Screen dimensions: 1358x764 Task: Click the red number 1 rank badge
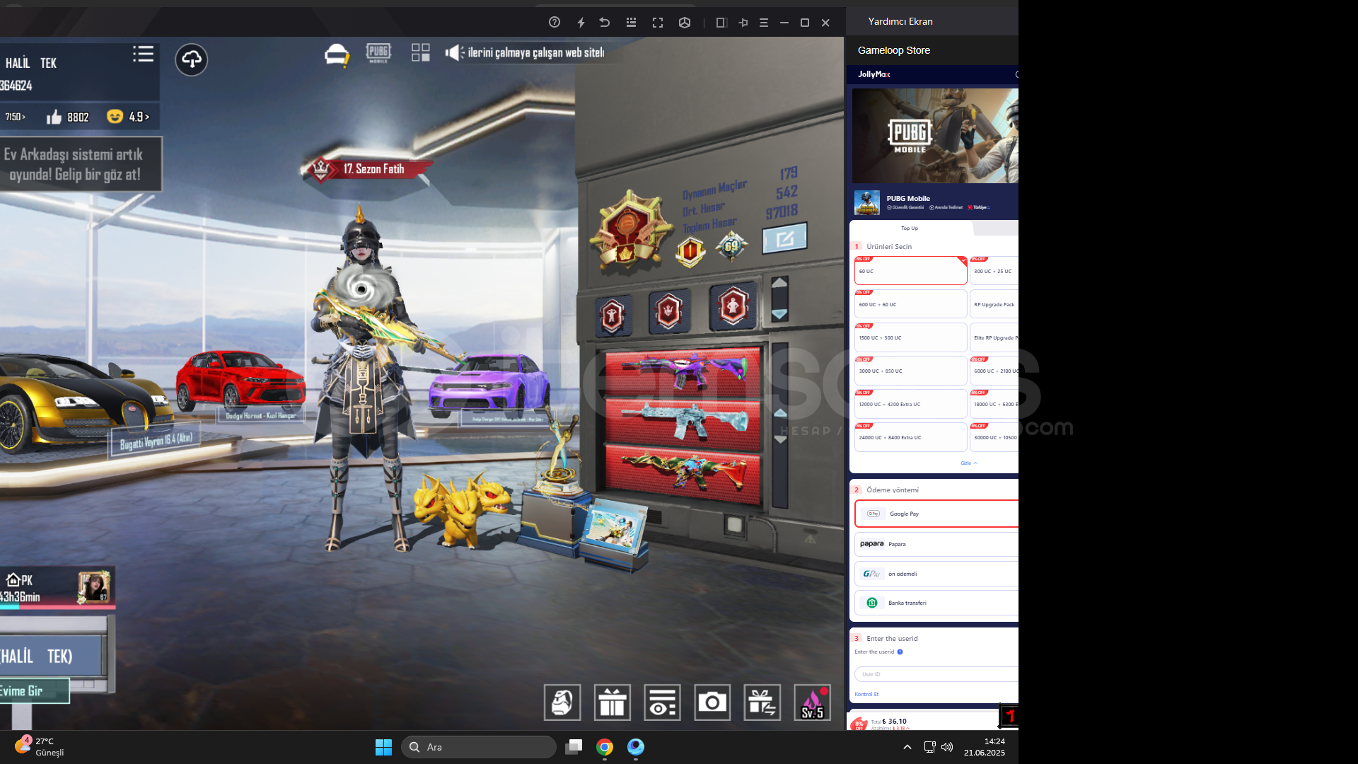point(690,251)
